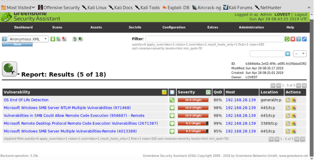
Task: Click host 192.168.28.139 in the 3389/tcp row
Action: tap(241, 124)
